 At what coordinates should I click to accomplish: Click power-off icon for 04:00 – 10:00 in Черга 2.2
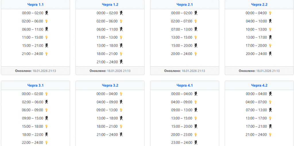pyautogui.click(x=270, y=21)
